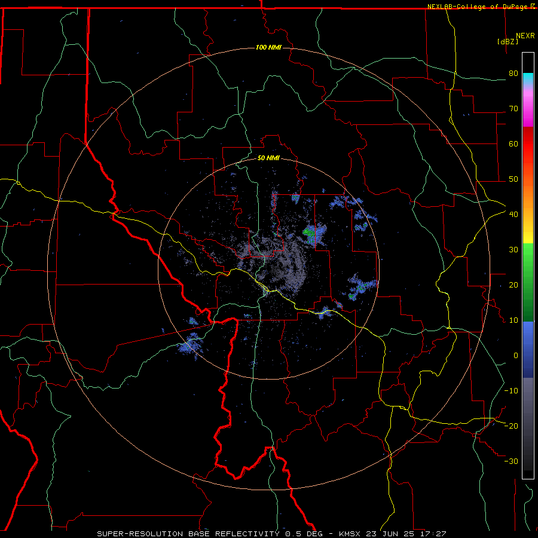The image size is (538, 538).
Task: Click the red segment of the color bar
Action: point(528,144)
